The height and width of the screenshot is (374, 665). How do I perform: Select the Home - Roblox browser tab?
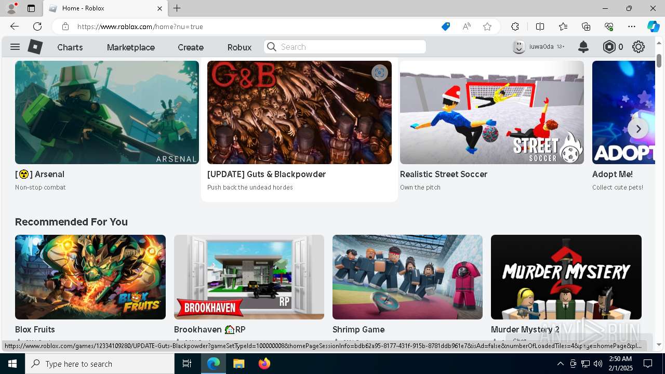pos(105,8)
